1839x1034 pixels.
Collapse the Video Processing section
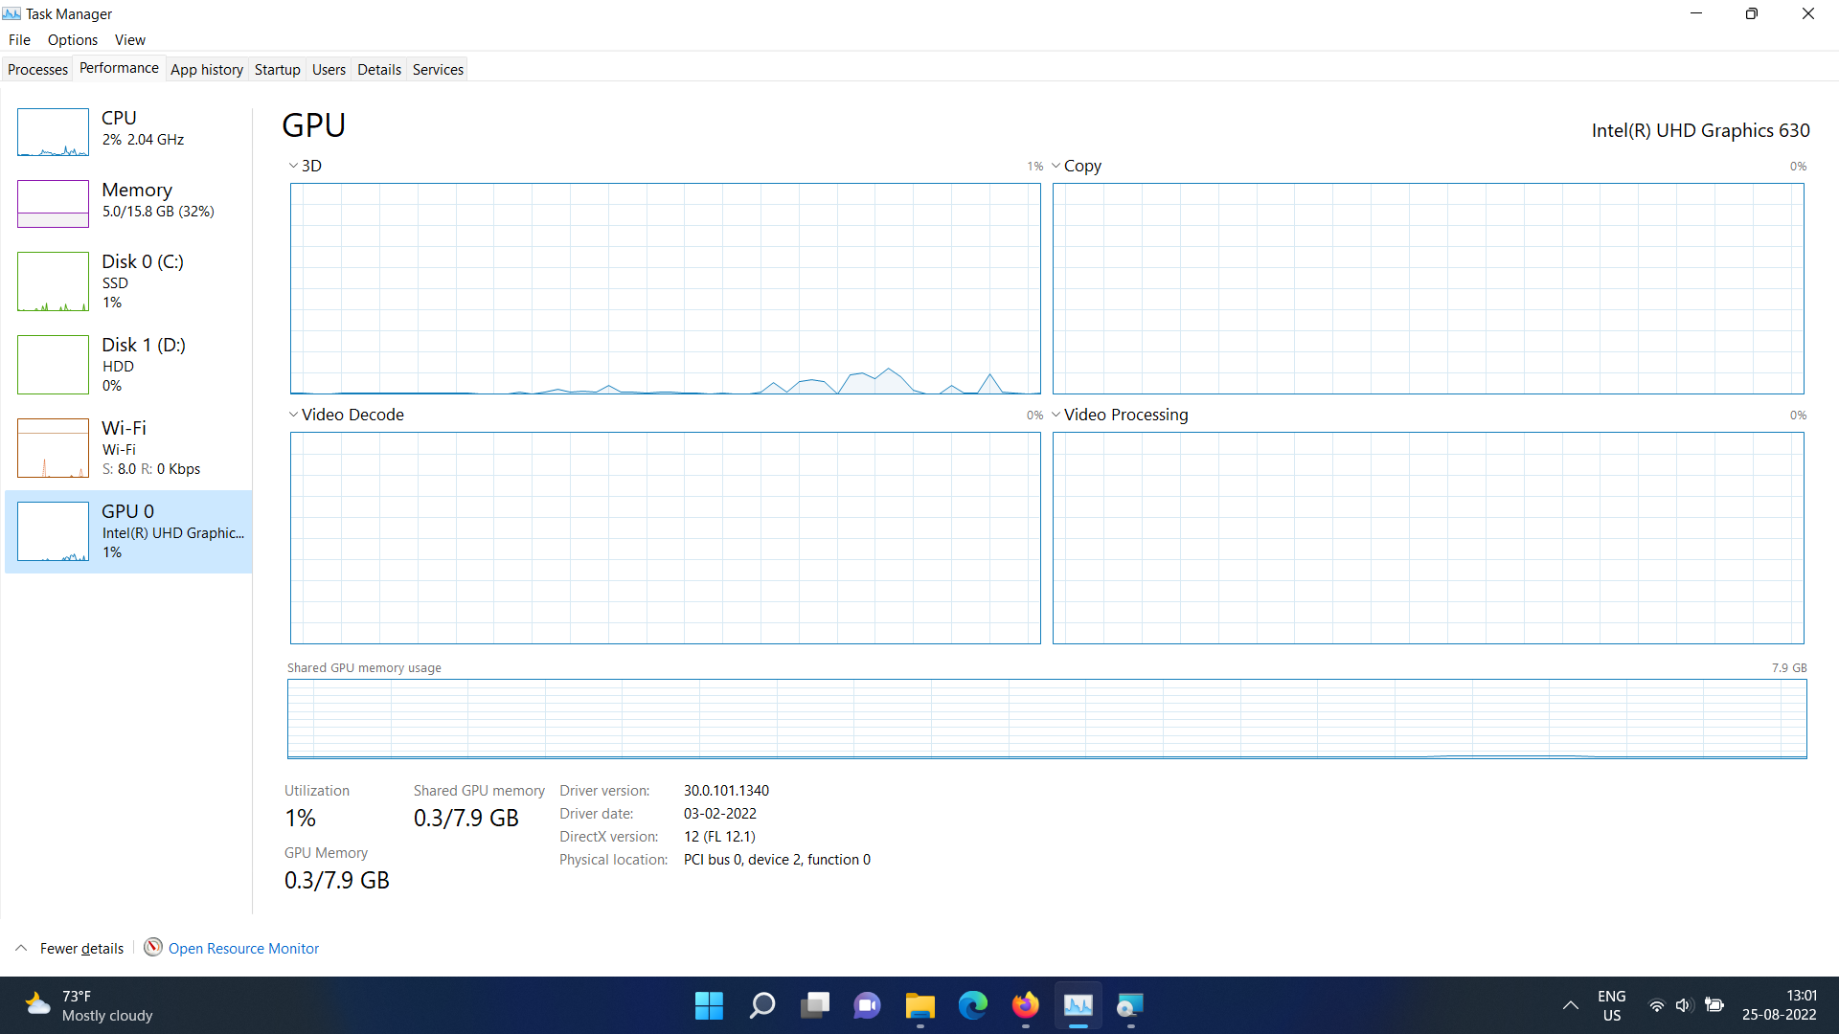tap(1056, 414)
